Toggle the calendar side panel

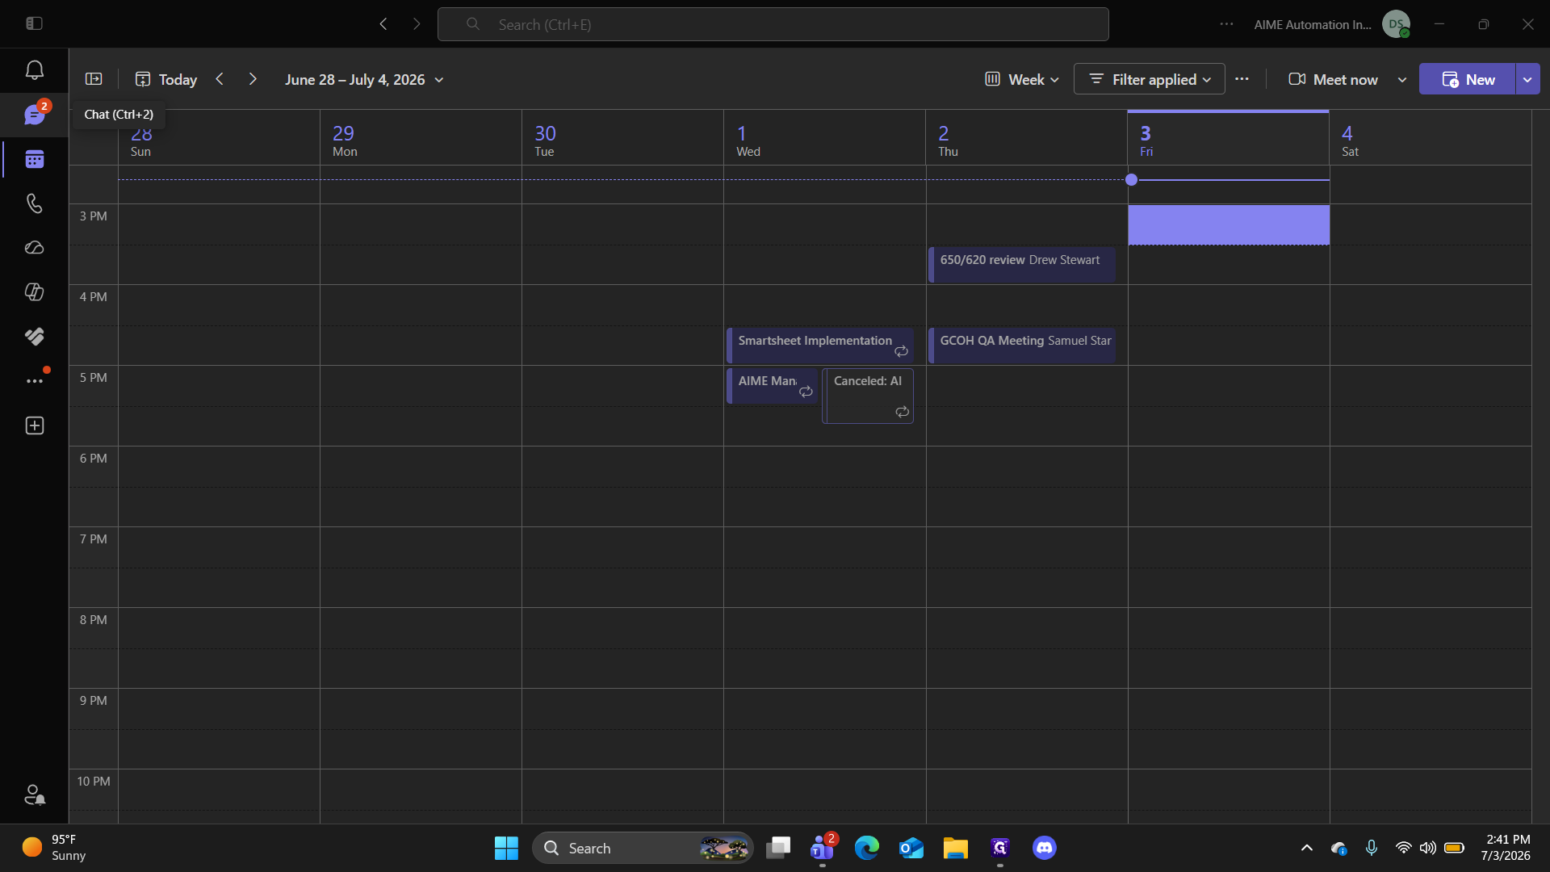(x=94, y=79)
